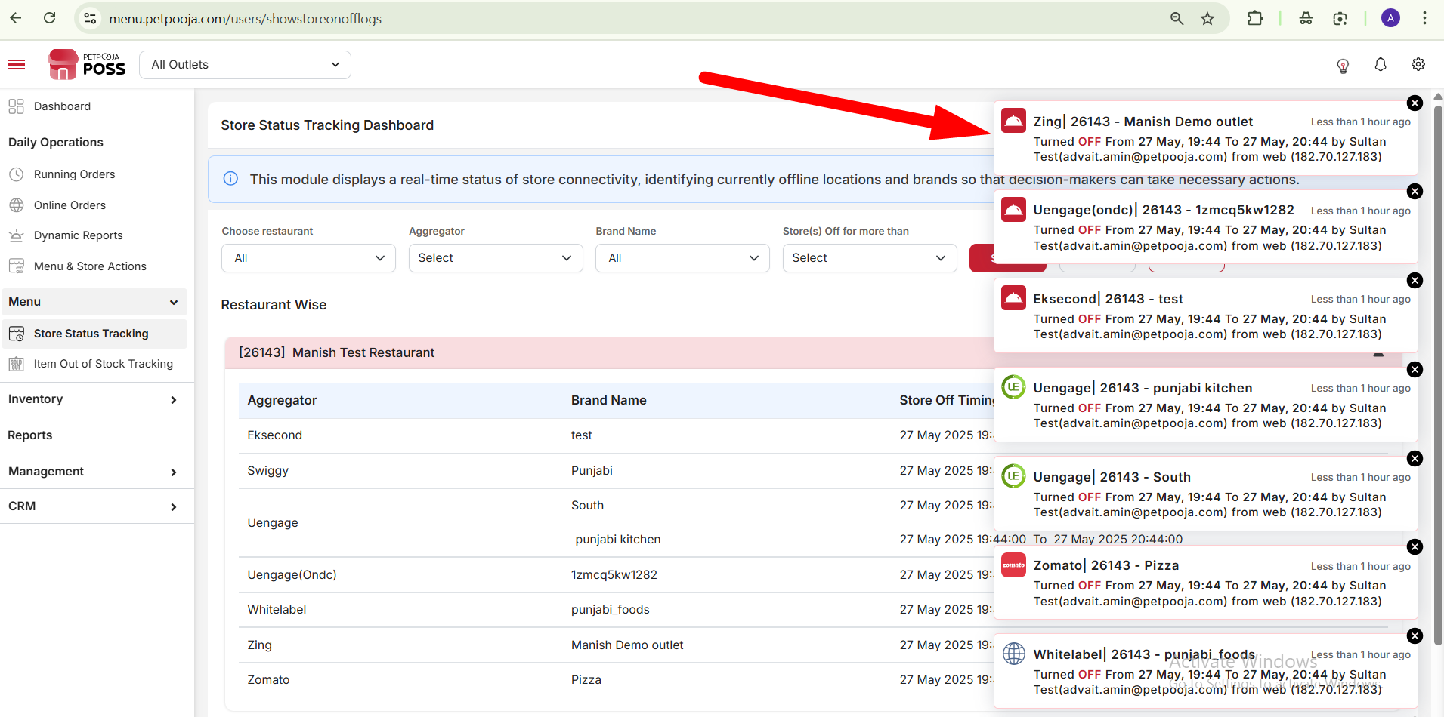The height and width of the screenshot is (717, 1444).
Task: Open Running Orders in sidebar
Action: coord(74,174)
